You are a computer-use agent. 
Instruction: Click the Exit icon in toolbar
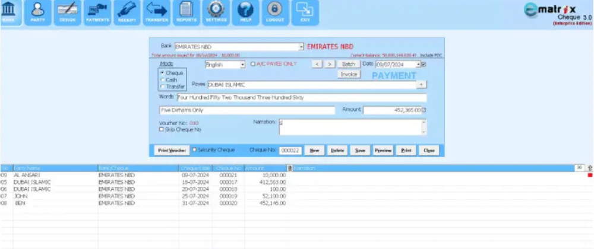coord(305,13)
